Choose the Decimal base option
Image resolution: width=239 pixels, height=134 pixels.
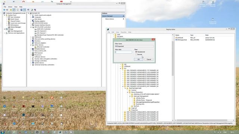[x=136, y=54]
